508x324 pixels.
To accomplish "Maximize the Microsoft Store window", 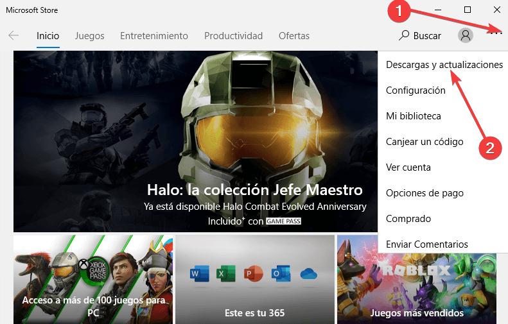I will click(468, 10).
